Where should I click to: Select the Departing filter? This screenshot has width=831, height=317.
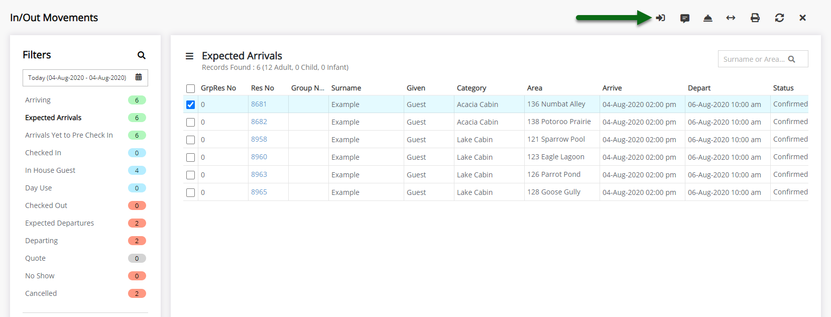[41, 241]
